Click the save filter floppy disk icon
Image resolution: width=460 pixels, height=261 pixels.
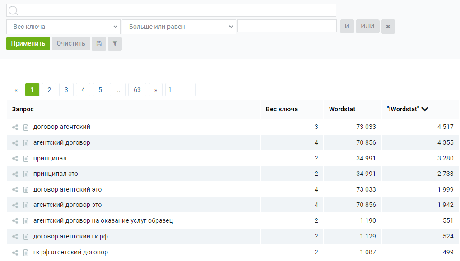99,44
